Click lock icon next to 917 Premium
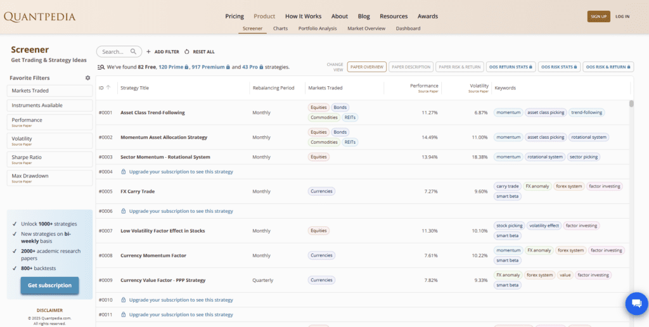This screenshot has height=327, width=649. (228, 67)
